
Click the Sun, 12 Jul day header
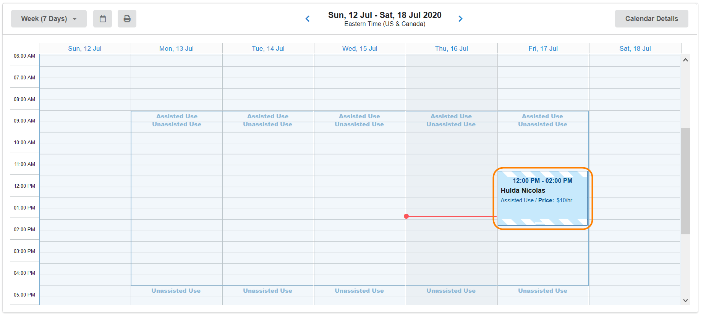click(85, 48)
